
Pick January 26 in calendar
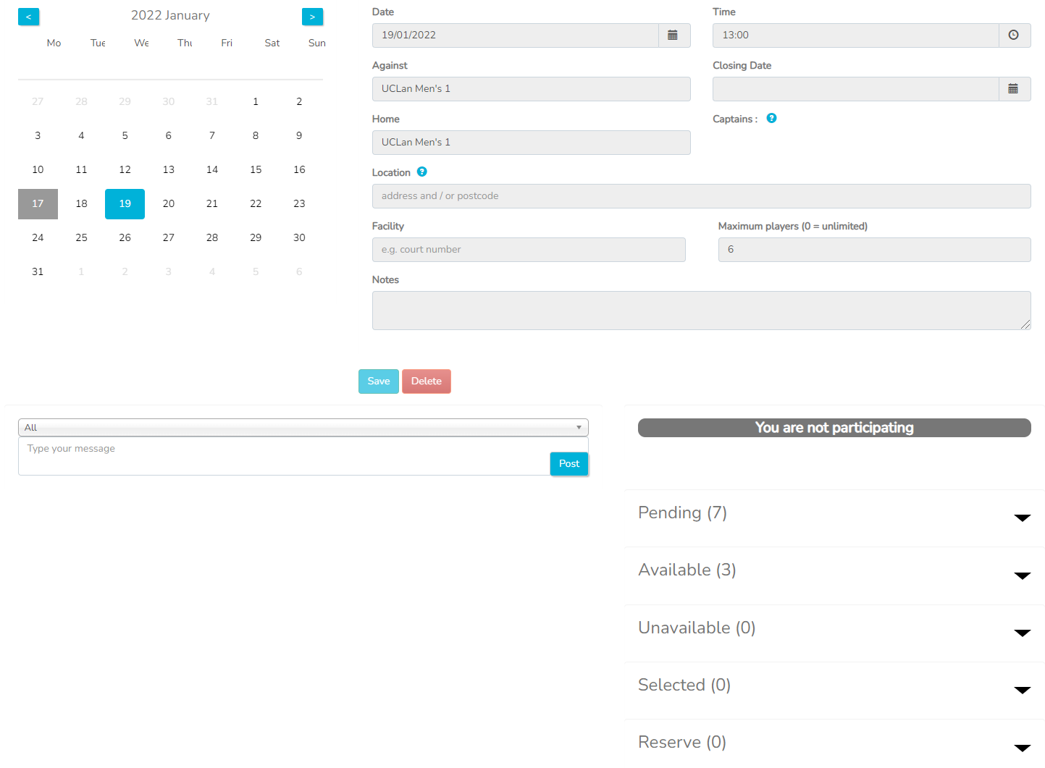(125, 238)
